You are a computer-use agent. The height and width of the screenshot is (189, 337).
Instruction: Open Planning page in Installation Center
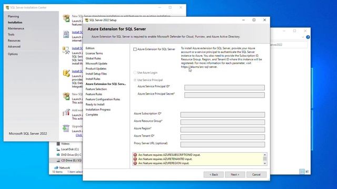tap(13, 16)
